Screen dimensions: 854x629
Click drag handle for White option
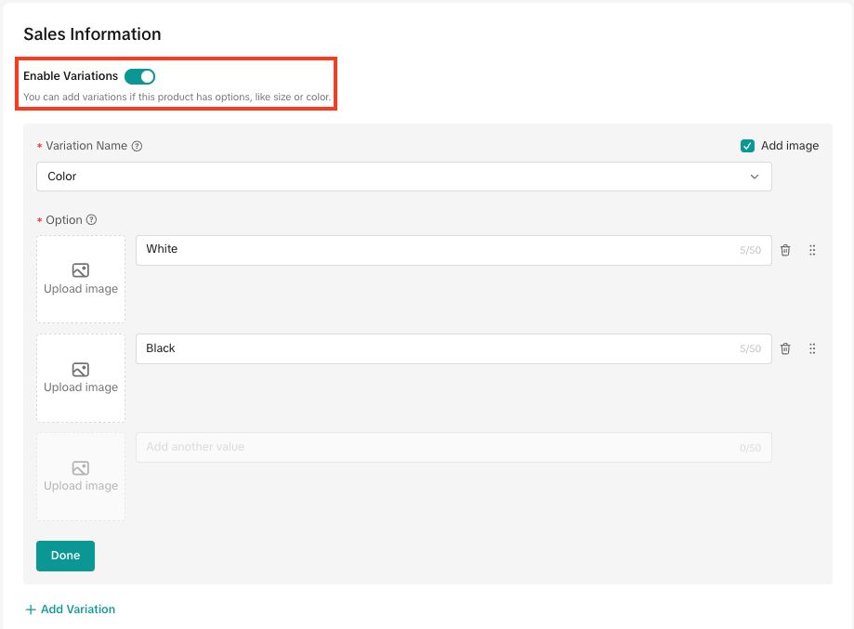click(812, 250)
